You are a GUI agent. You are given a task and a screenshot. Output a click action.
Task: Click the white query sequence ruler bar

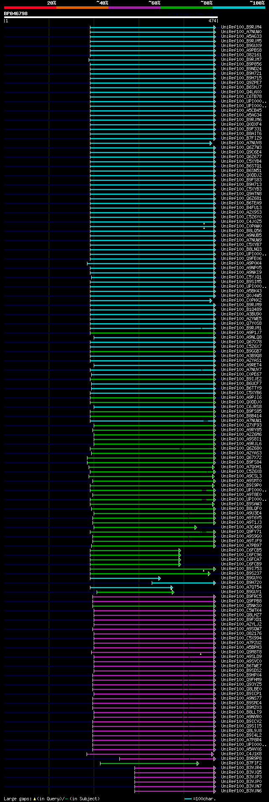[111, 17]
